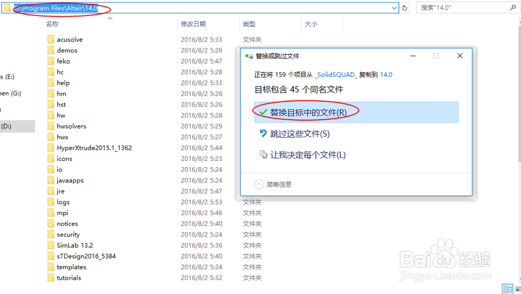Close the 替换或跳过文件 dialog
521x294 pixels.
(x=460, y=56)
